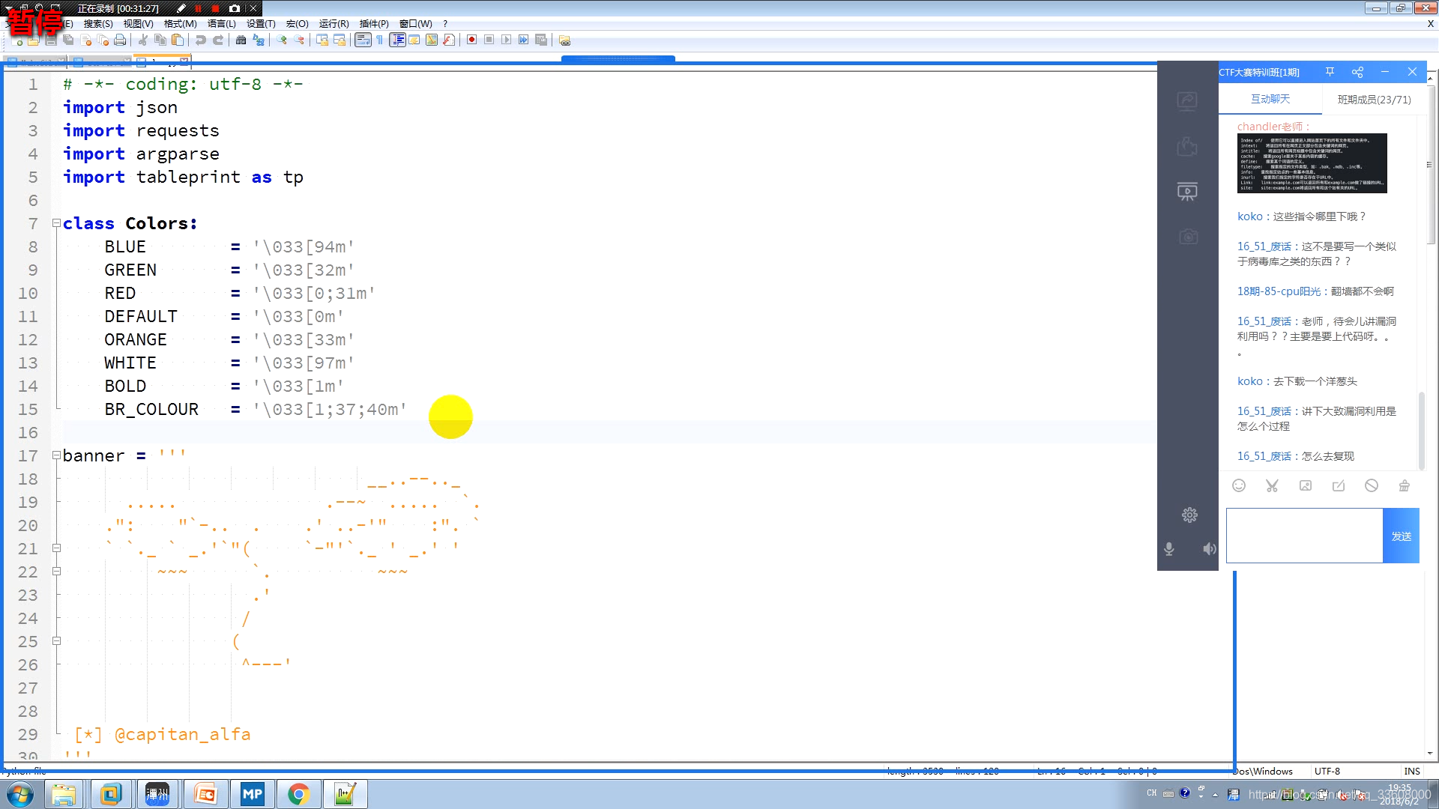
Task: Click the clear chat broom icon
Action: (x=1404, y=485)
